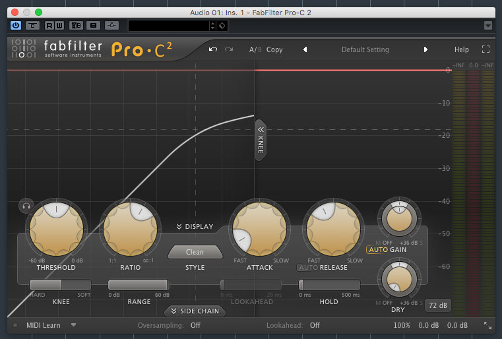Click the Knee slider
502x339 pixels.
[x=60, y=284]
